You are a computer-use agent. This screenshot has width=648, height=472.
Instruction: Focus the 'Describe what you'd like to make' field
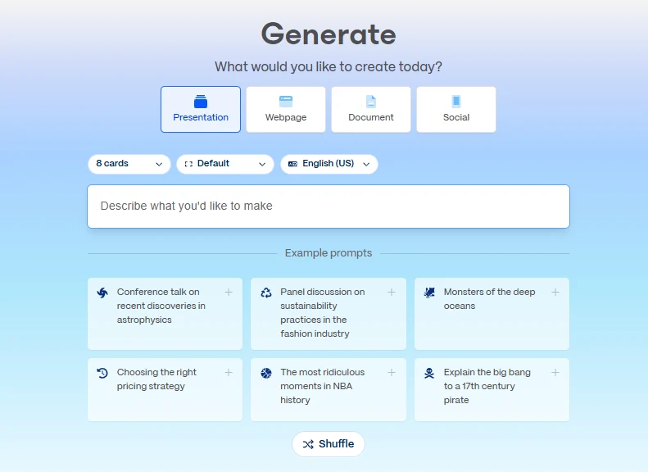point(329,206)
